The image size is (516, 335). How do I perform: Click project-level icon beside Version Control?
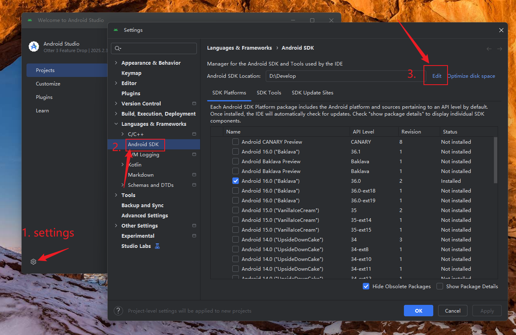194,103
